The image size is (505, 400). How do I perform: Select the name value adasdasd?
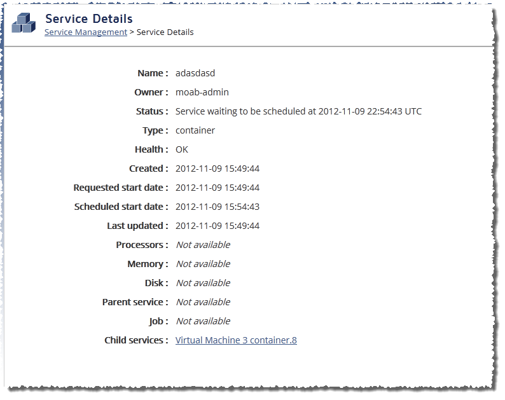click(195, 73)
